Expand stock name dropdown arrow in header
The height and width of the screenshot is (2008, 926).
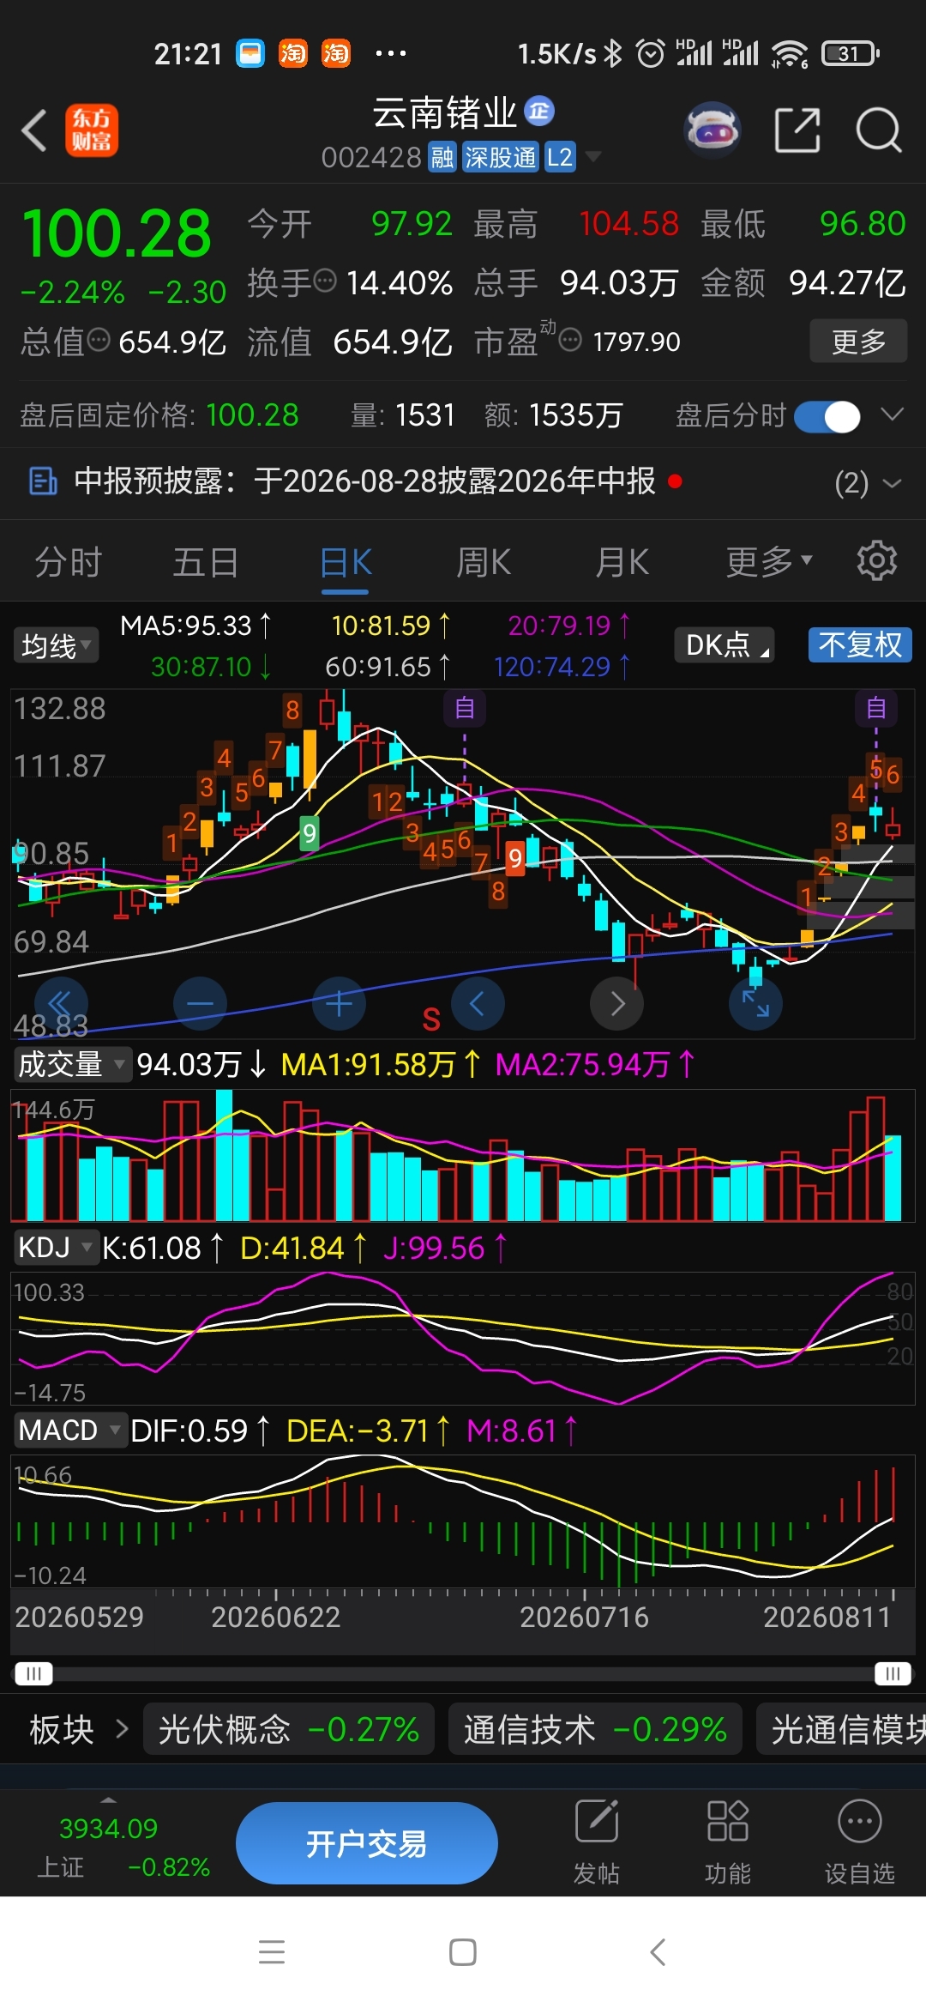point(592,157)
